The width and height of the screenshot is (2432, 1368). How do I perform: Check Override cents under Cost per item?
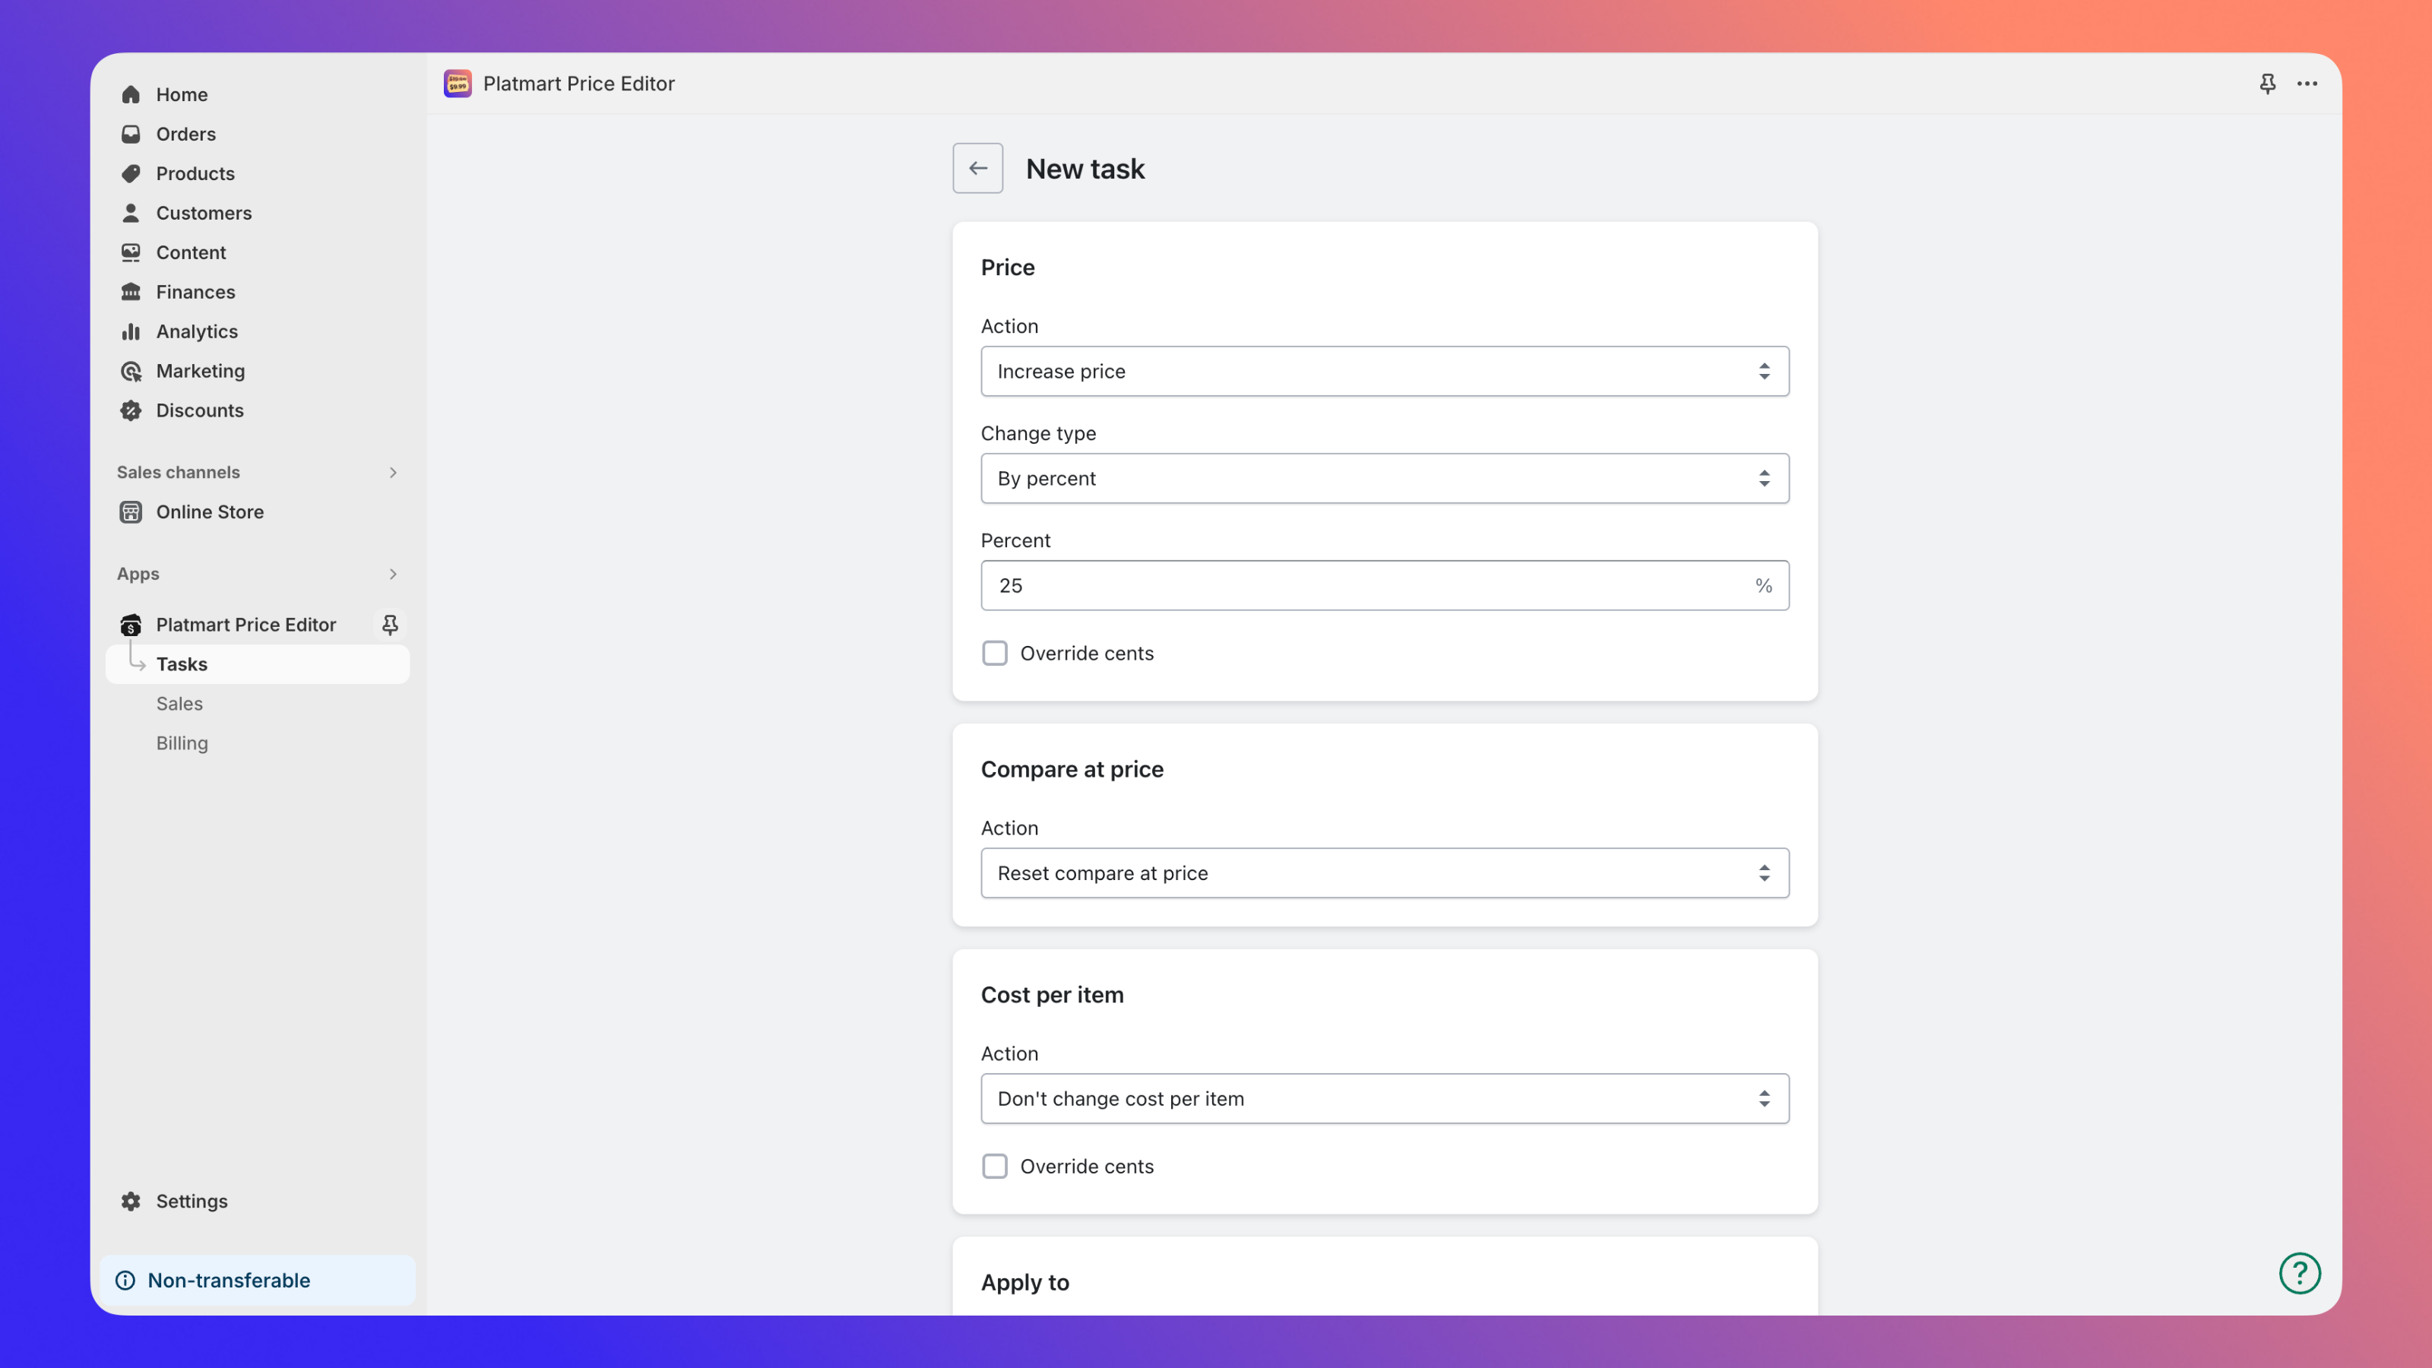[x=994, y=1166]
